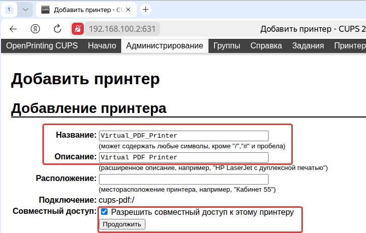Click the OpenPrinting CUPS link
Screen dimensions: 366x233
[42, 46]
